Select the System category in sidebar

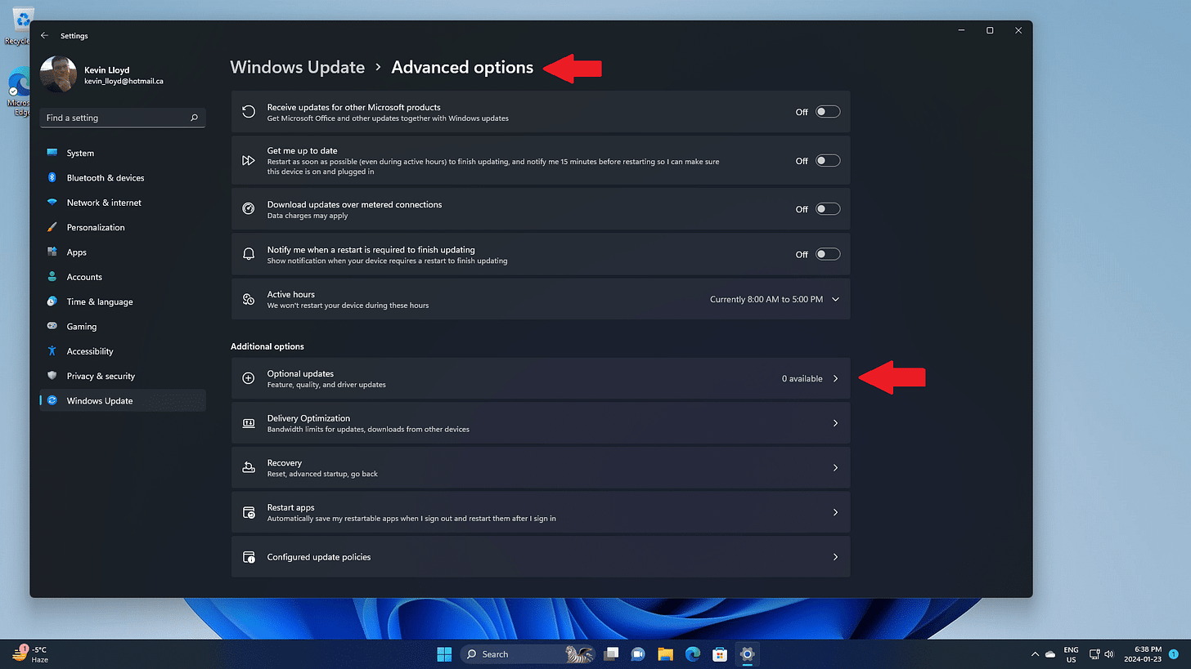[x=81, y=153]
